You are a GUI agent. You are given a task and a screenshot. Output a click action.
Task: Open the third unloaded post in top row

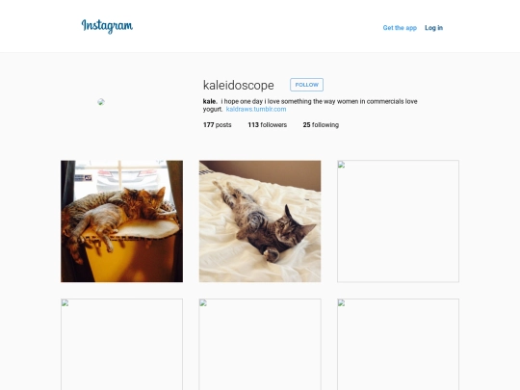399,221
